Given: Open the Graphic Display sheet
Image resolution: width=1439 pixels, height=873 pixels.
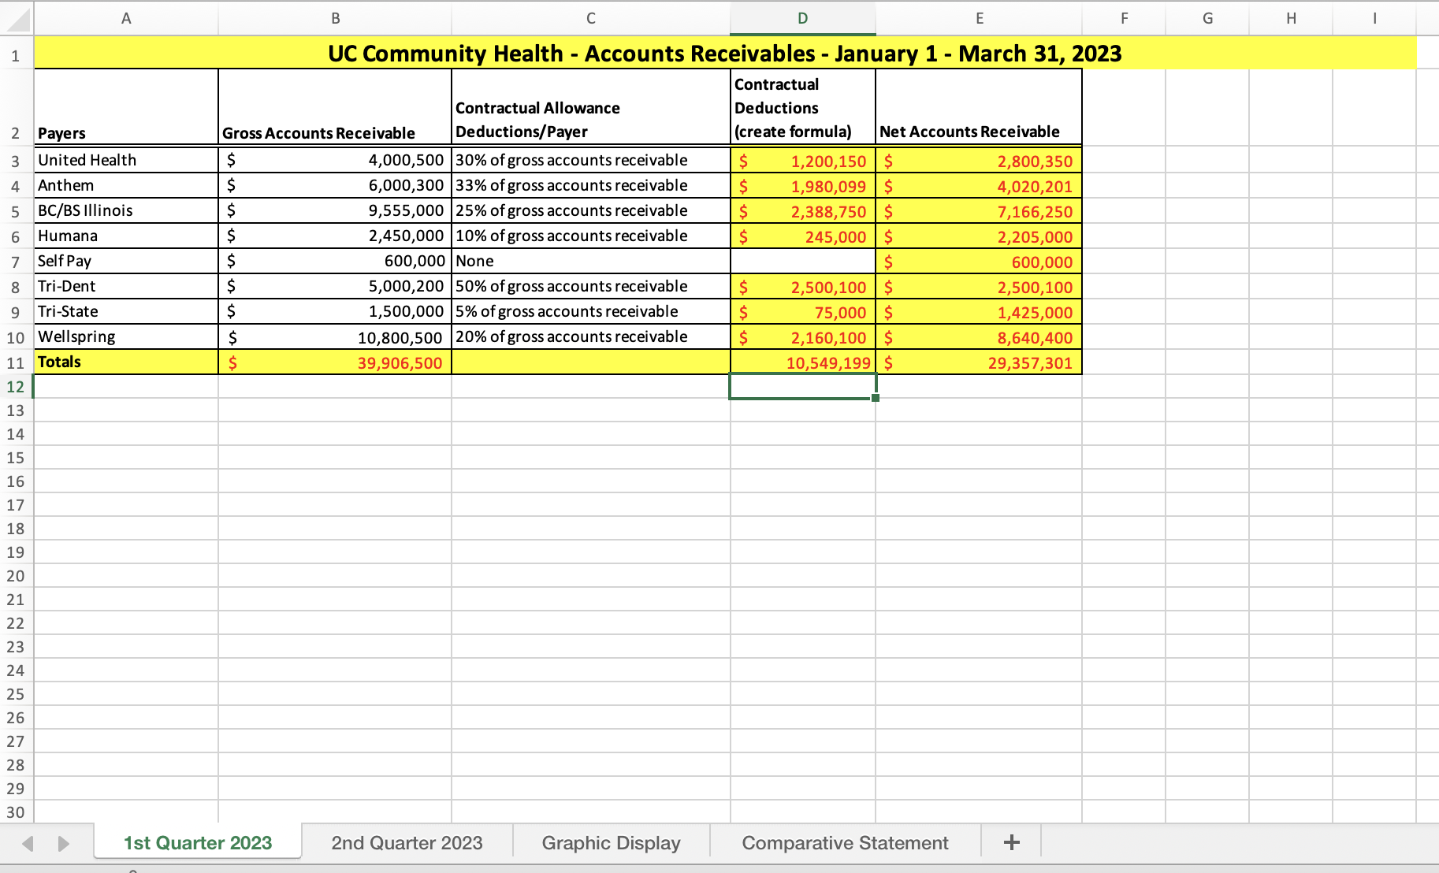Looking at the screenshot, I should [x=609, y=842].
